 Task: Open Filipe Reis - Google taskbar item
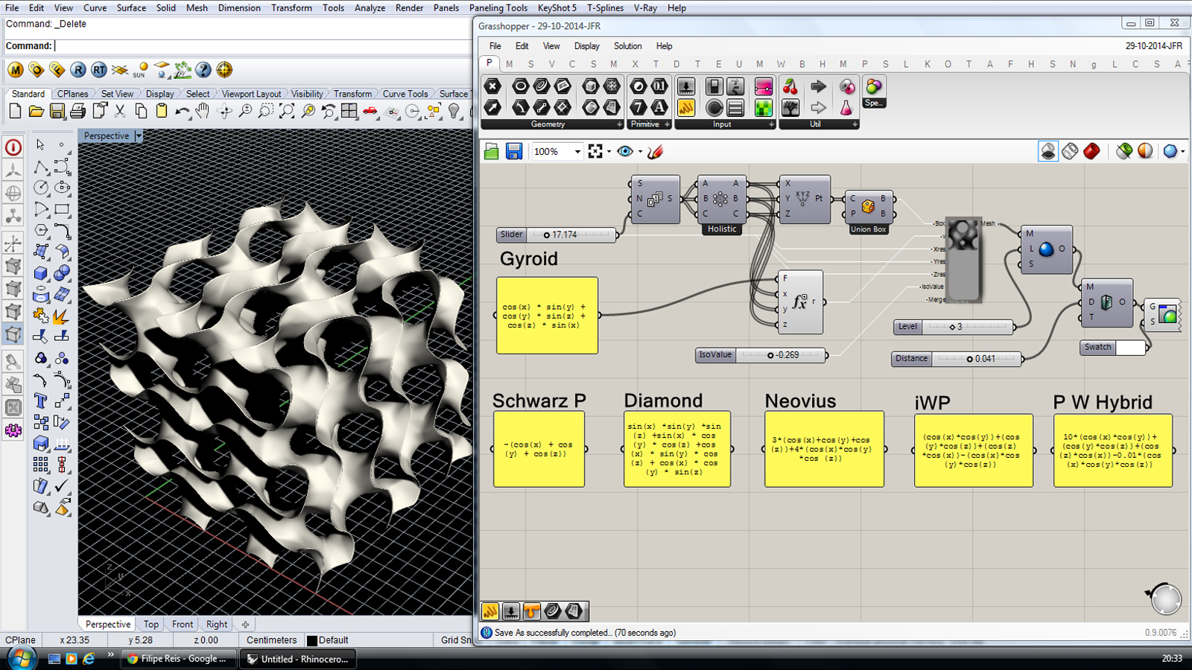(x=180, y=659)
